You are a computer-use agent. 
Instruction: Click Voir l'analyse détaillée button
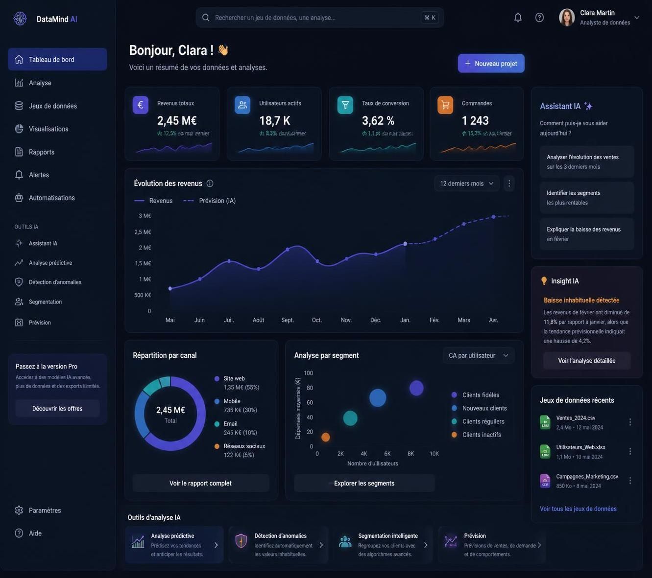587,361
